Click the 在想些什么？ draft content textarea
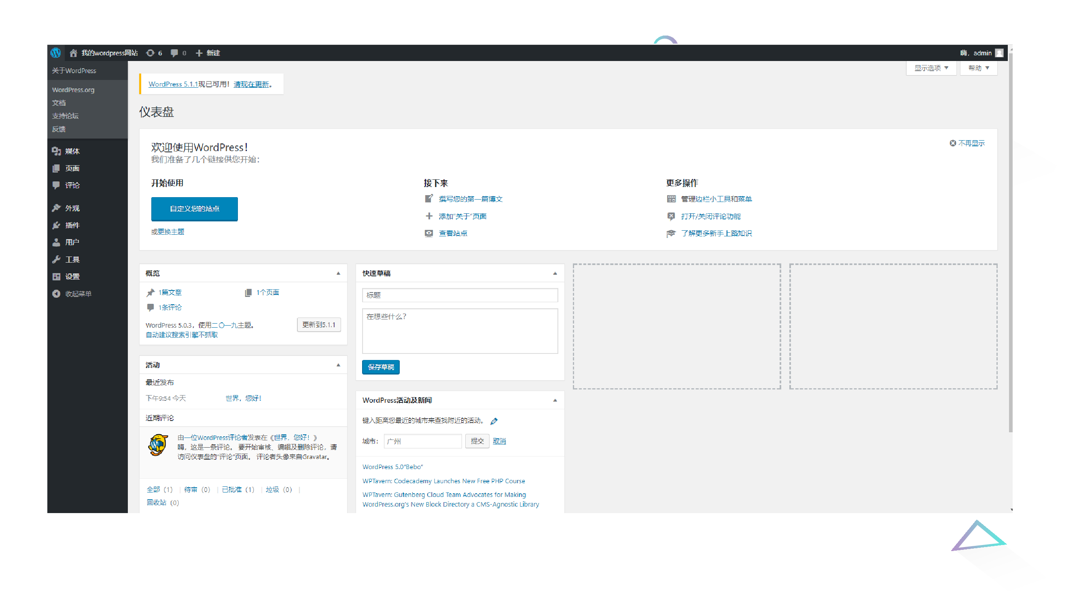 coord(460,331)
